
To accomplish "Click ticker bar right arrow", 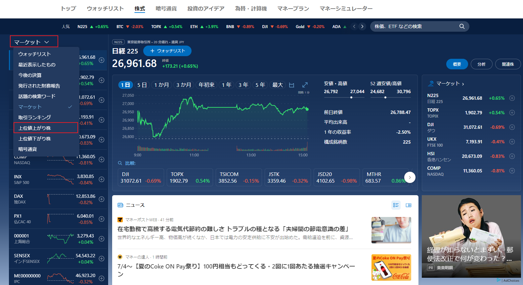I will [x=362, y=26].
